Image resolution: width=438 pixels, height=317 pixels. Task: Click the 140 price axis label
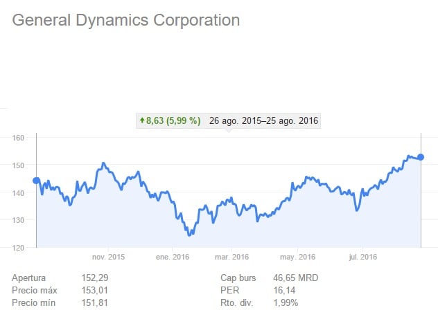(x=19, y=192)
